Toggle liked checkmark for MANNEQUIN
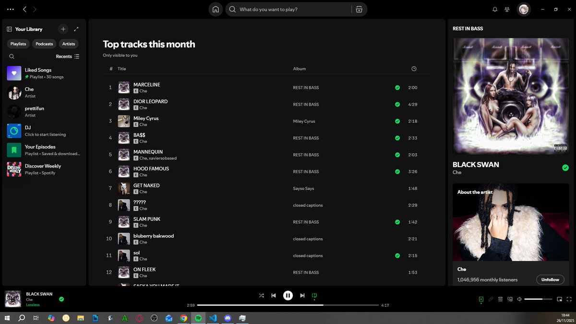Image resolution: width=576 pixels, height=324 pixels. [397, 155]
